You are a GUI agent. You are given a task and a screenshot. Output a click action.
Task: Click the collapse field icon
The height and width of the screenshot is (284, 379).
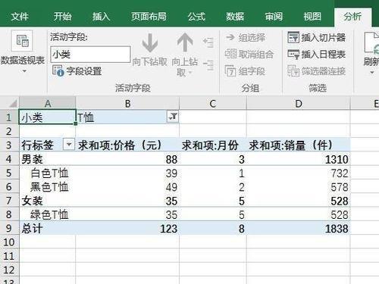click(208, 65)
